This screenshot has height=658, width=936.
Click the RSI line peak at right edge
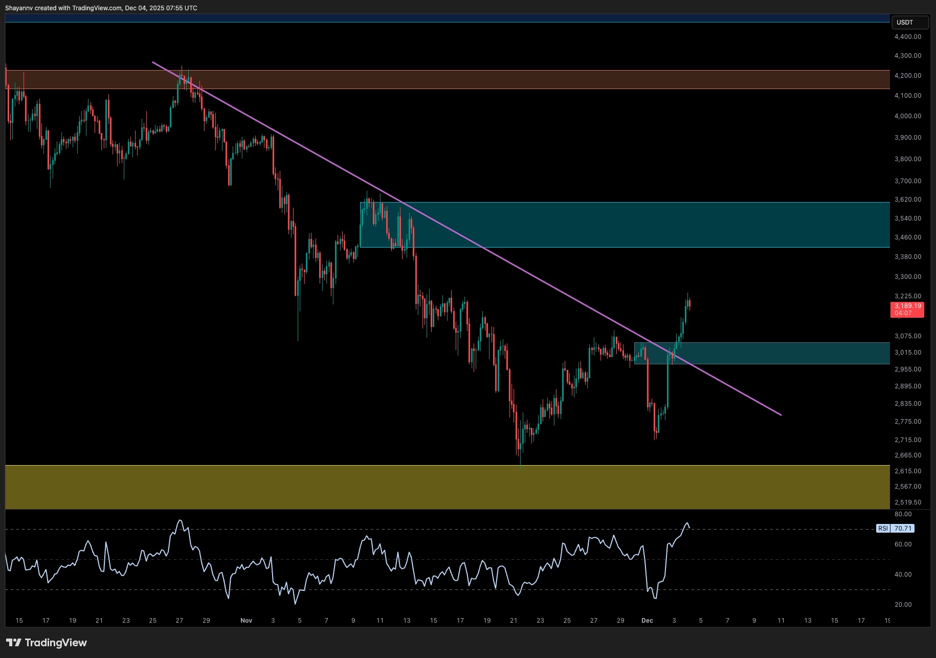tap(687, 523)
